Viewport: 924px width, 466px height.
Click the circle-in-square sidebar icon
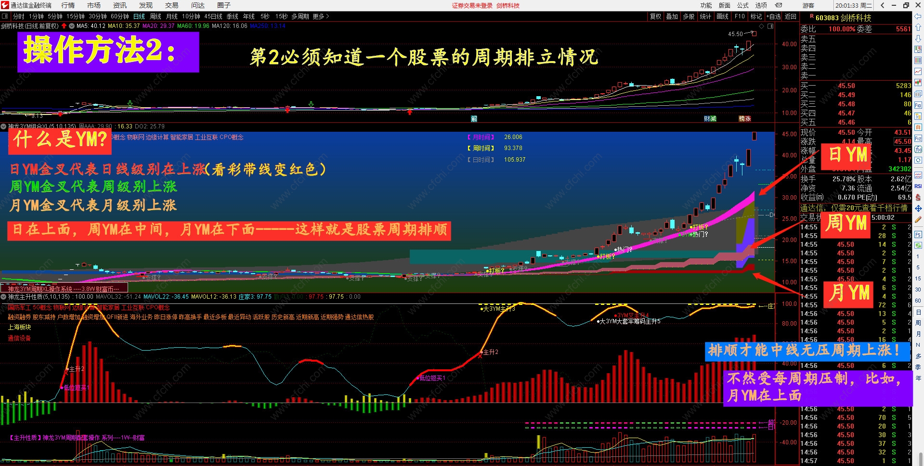coord(918,161)
